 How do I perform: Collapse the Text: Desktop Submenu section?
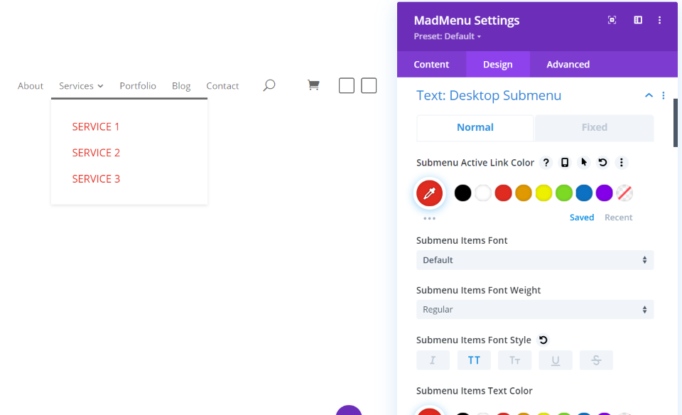[649, 95]
